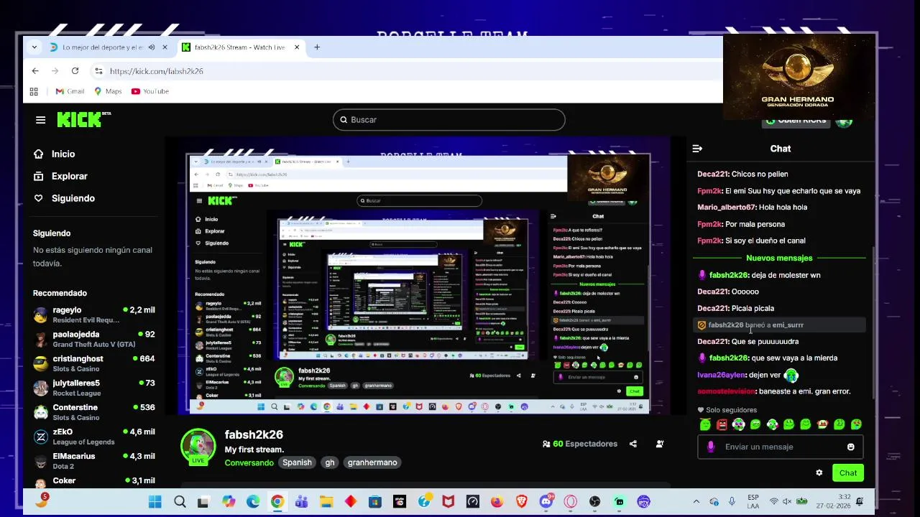The height and width of the screenshot is (517, 920).
Task: Open the Gmail bookmark
Action: (x=70, y=91)
